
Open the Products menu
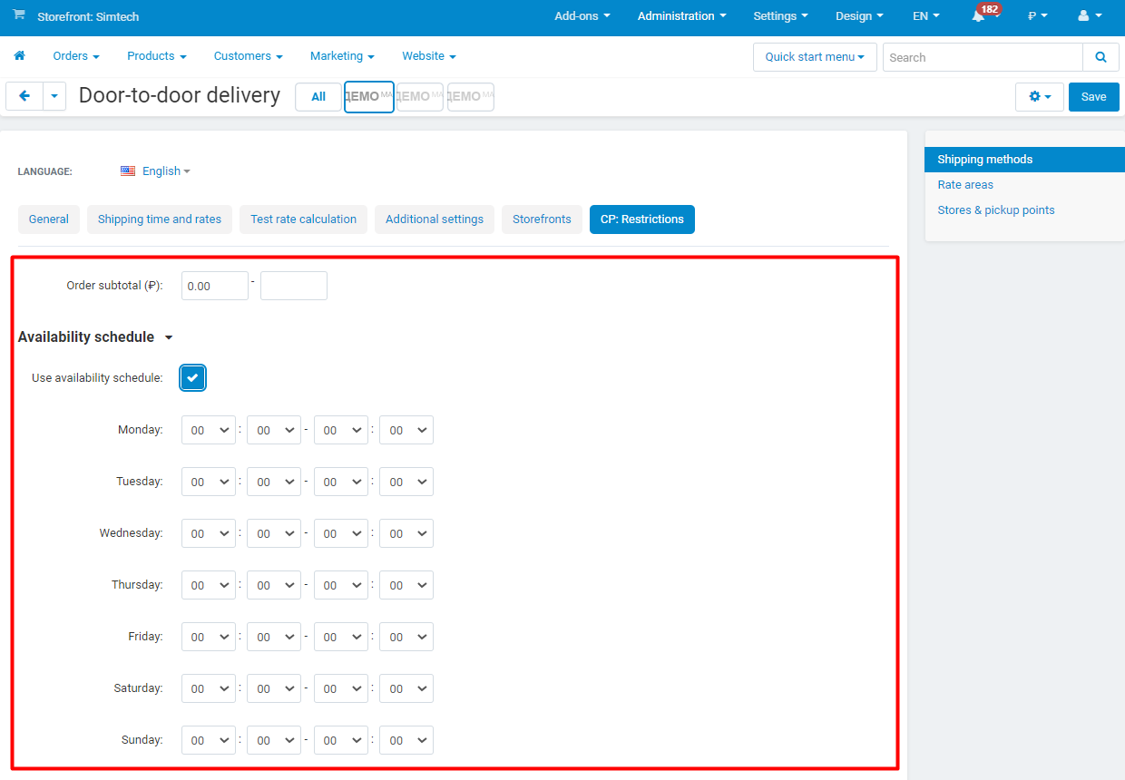[x=156, y=56]
